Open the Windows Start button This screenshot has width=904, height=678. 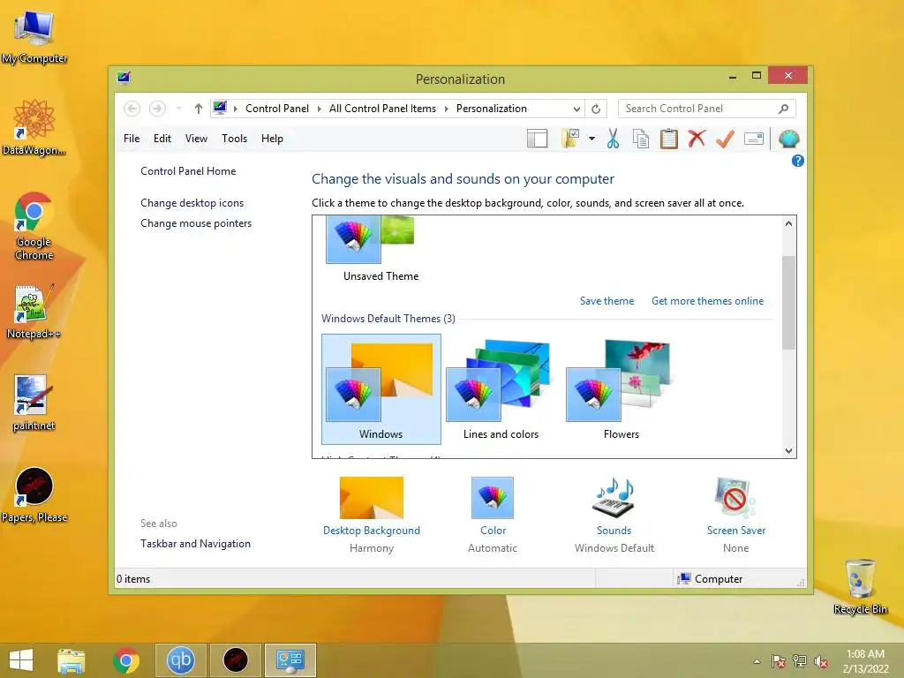[21, 660]
